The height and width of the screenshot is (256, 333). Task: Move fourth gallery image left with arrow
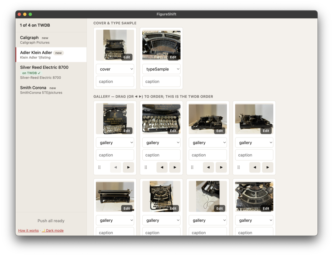pyautogui.click(x=255, y=167)
